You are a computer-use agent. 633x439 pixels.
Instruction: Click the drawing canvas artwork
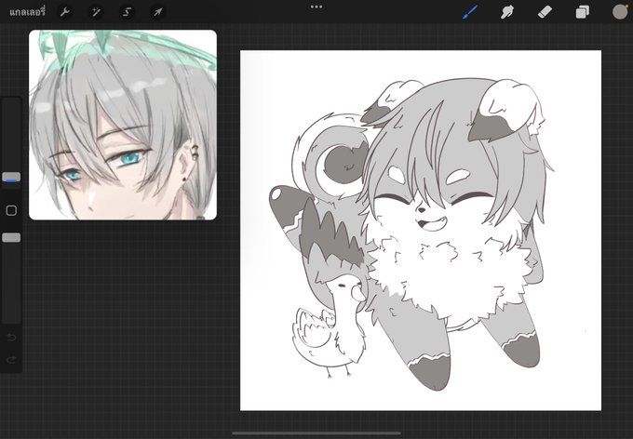[x=421, y=231]
